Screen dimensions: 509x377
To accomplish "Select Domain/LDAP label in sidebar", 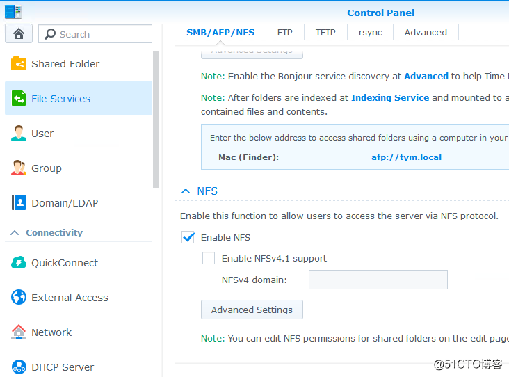I will [x=65, y=203].
